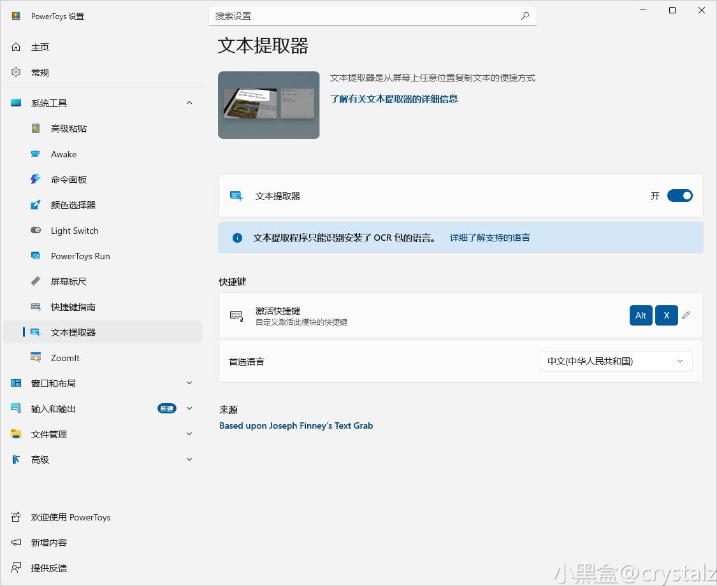
Task: Open the 快捷键指南 page
Action: pos(103,307)
